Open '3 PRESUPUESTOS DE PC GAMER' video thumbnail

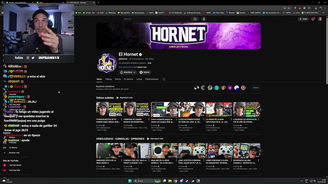click(x=110, y=110)
